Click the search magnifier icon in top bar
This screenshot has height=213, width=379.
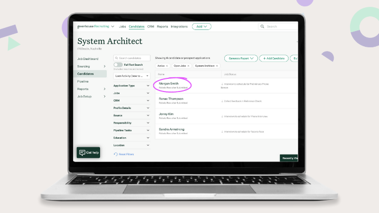262,26
